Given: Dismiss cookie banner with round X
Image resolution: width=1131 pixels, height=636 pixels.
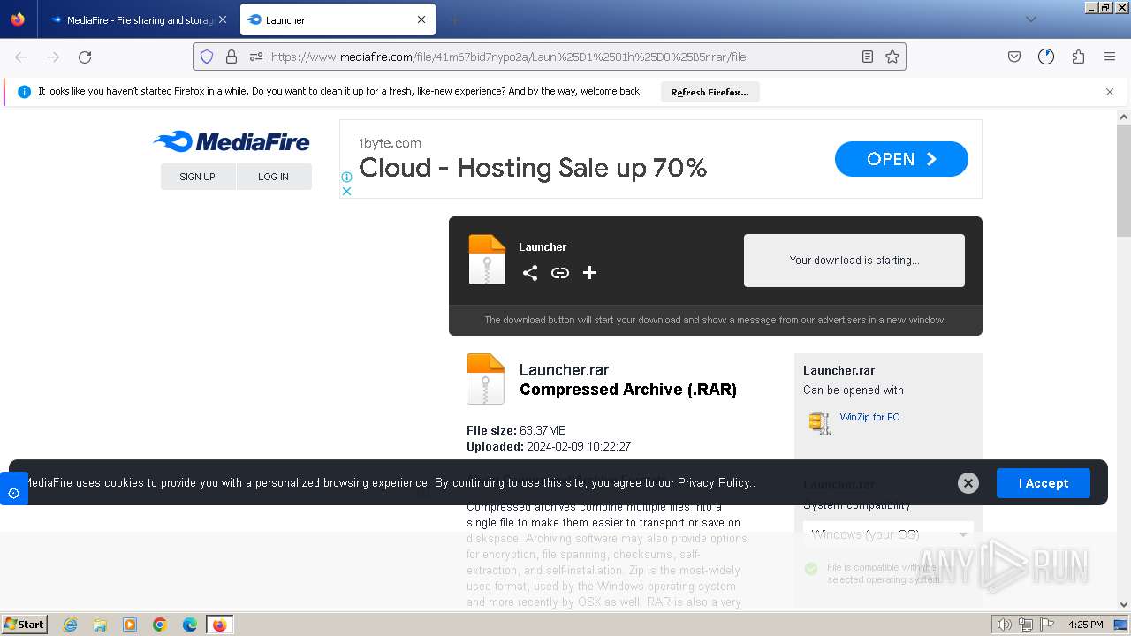Looking at the screenshot, I should click(x=968, y=483).
